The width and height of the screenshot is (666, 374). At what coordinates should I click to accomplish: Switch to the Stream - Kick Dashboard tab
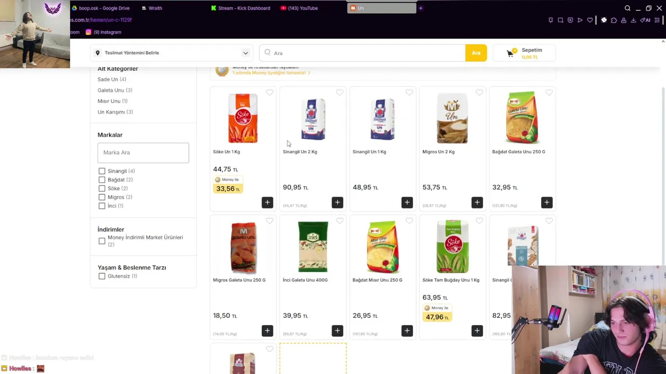point(240,8)
